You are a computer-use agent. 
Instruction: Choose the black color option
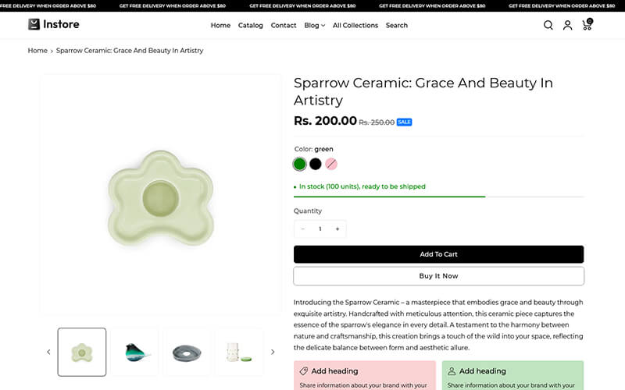316,164
